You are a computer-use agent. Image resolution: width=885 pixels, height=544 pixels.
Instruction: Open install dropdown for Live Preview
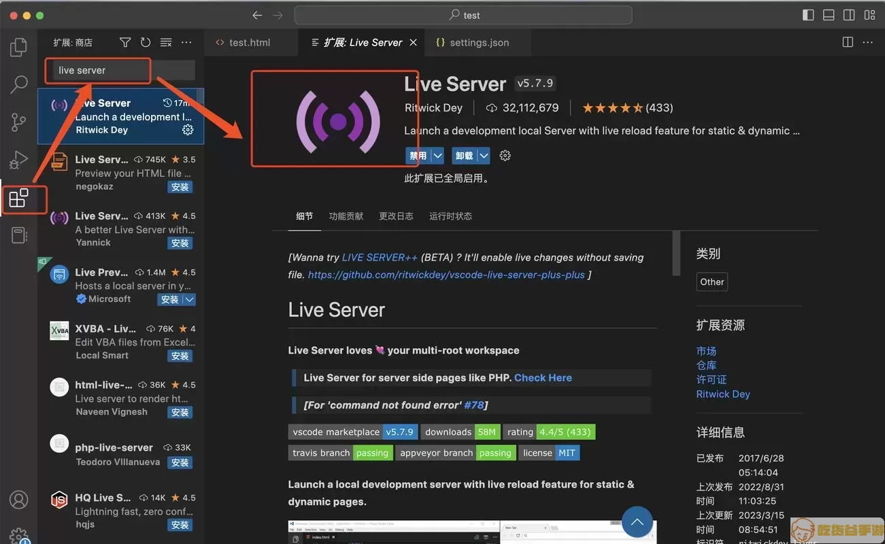tap(190, 299)
